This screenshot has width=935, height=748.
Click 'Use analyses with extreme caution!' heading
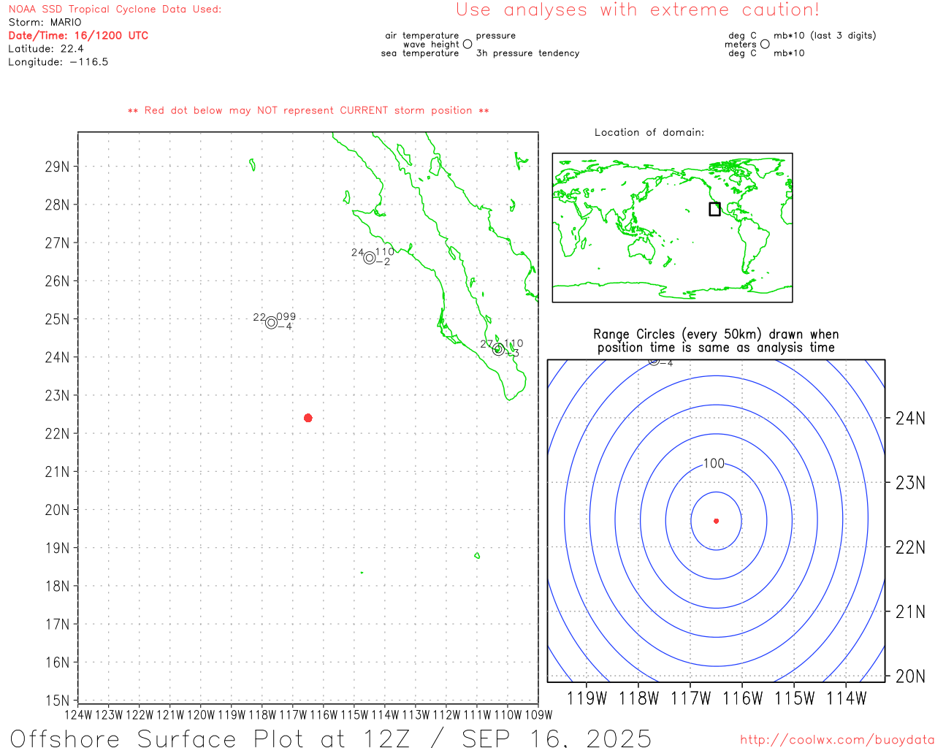click(x=638, y=10)
